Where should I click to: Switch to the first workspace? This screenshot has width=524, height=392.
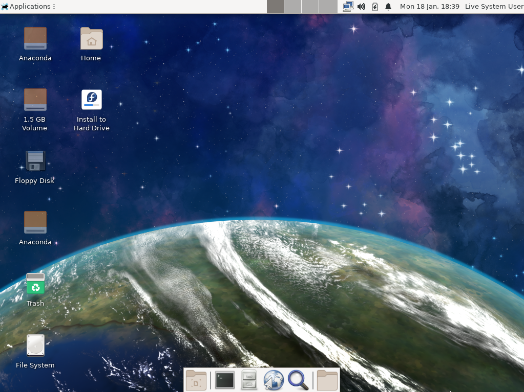(x=276, y=7)
